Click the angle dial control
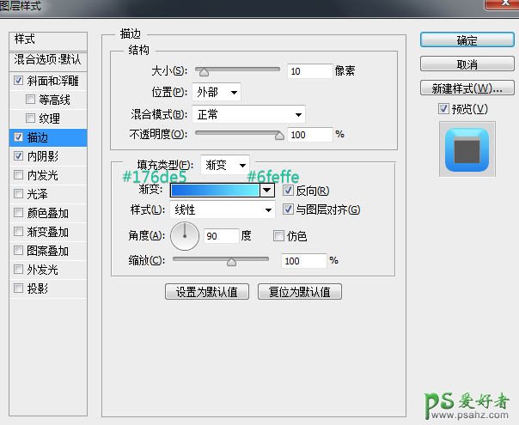This screenshot has width=519, height=425. point(185,236)
